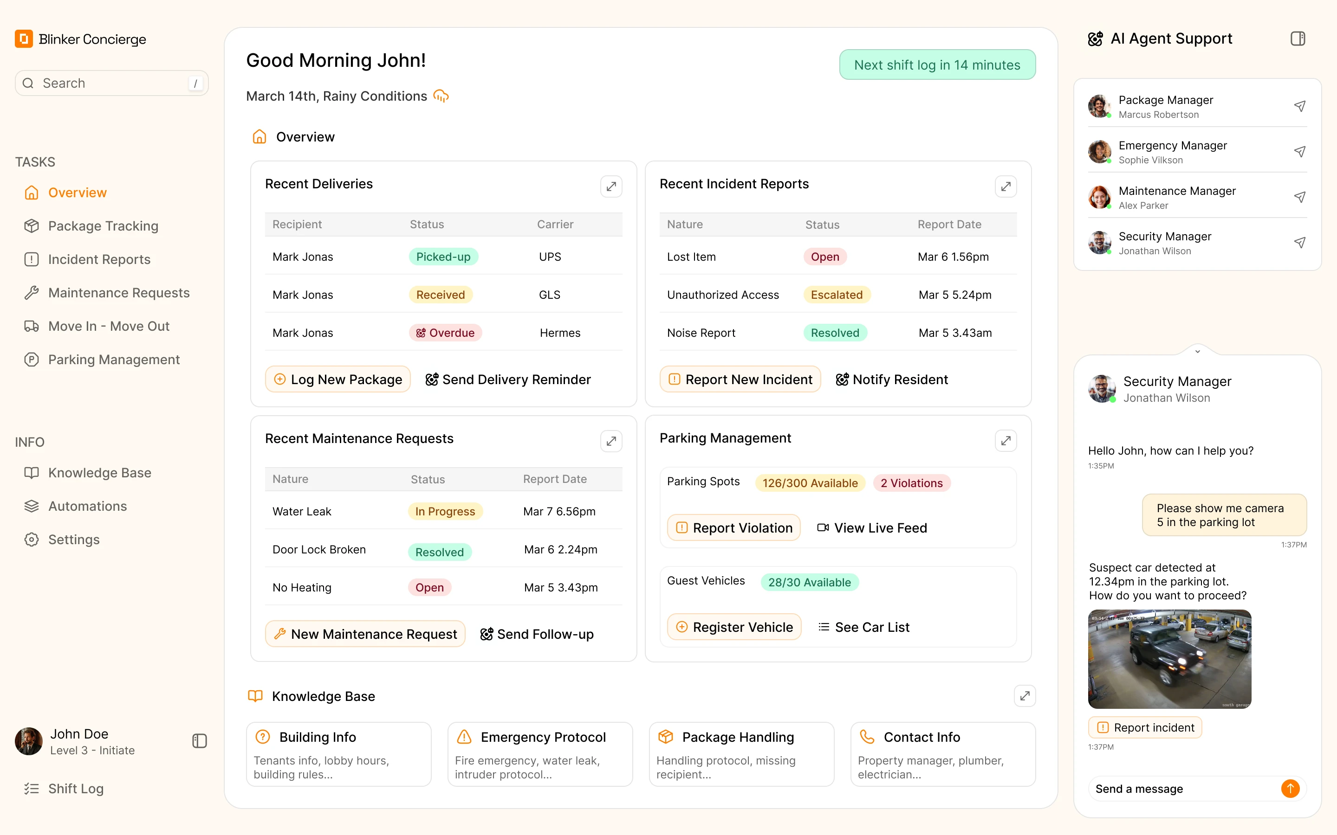
Task: Expand the Parking Management card
Action: pos(1006,441)
